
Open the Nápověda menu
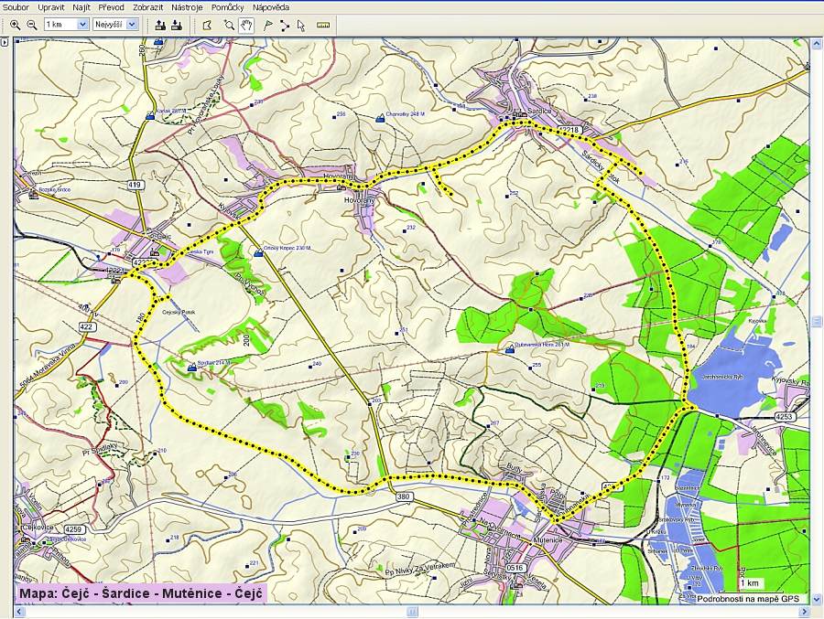tap(271, 7)
